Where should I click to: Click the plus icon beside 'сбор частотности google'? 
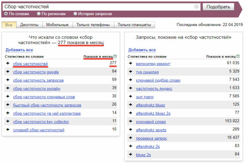click(x=8, y=72)
